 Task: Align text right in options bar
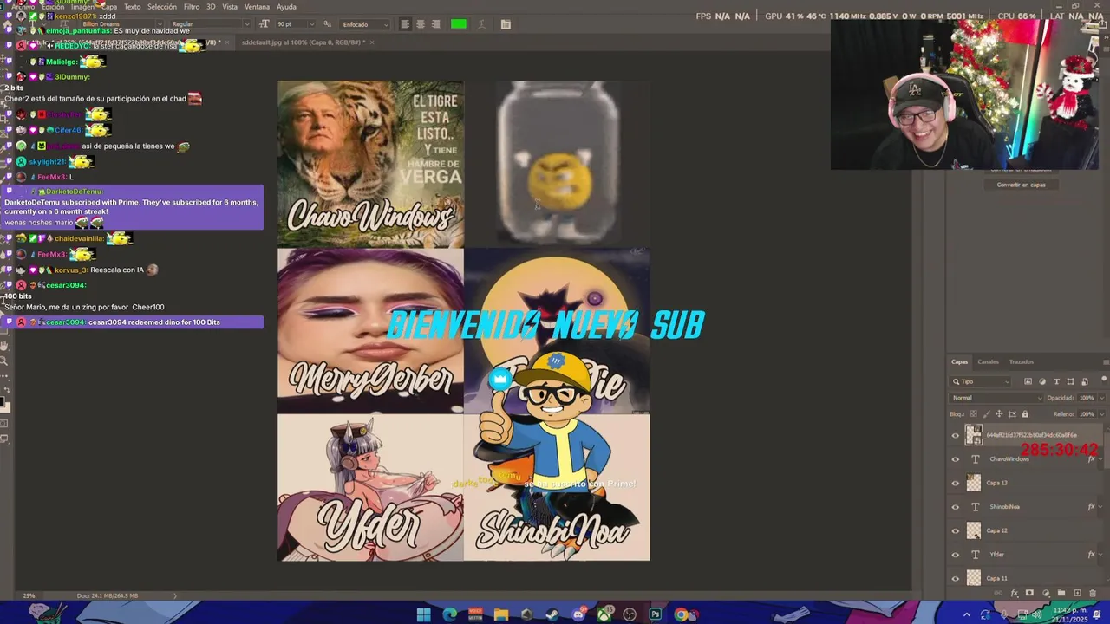click(x=436, y=24)
